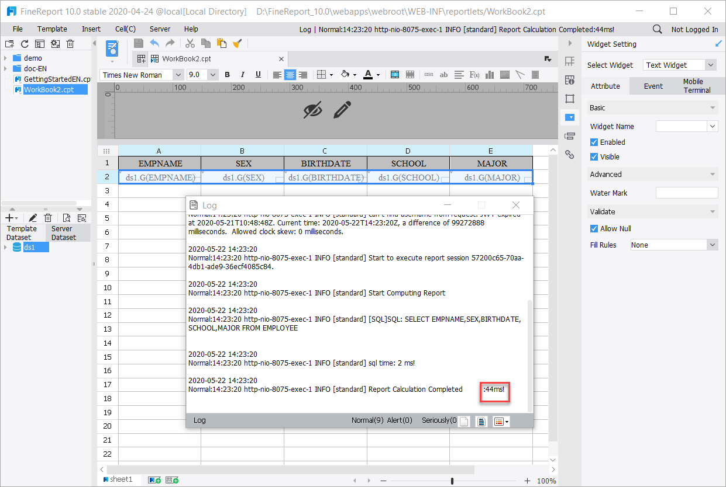Clear the log with blank page icon

coord(463,421)
